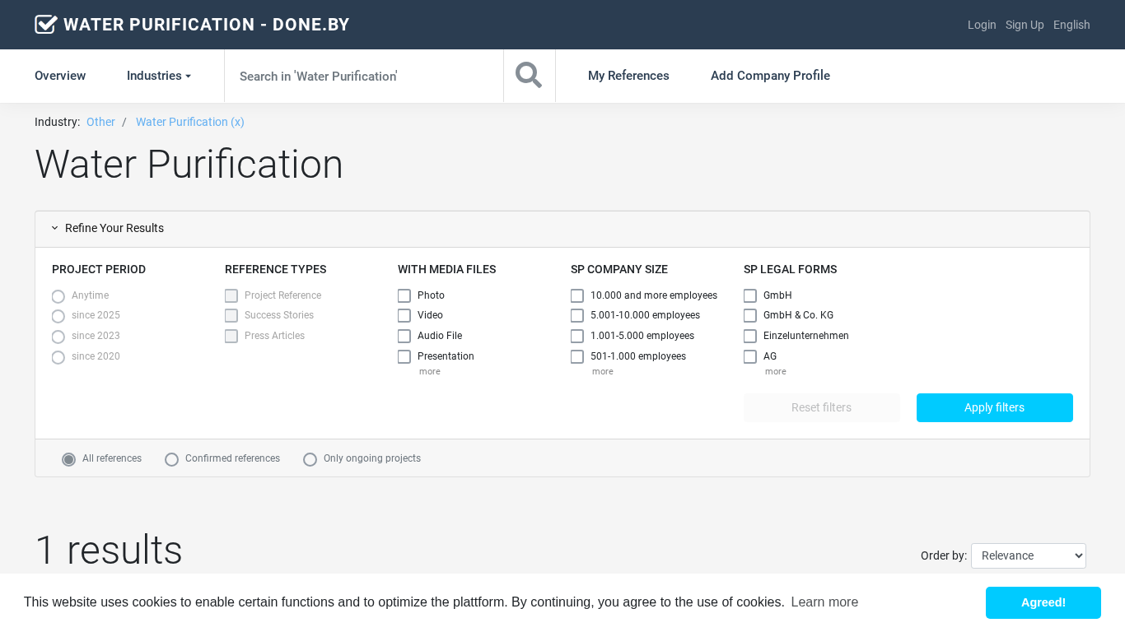This screenshot has height=632, width=1125.
Task: Open the Learn more cookie link
Action: 824,602
